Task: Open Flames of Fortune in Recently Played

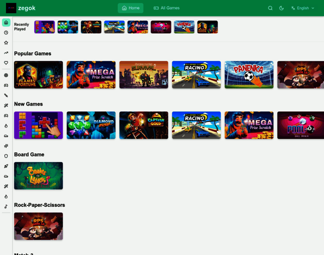Action: pyautogui.click(x=208, y=27)
